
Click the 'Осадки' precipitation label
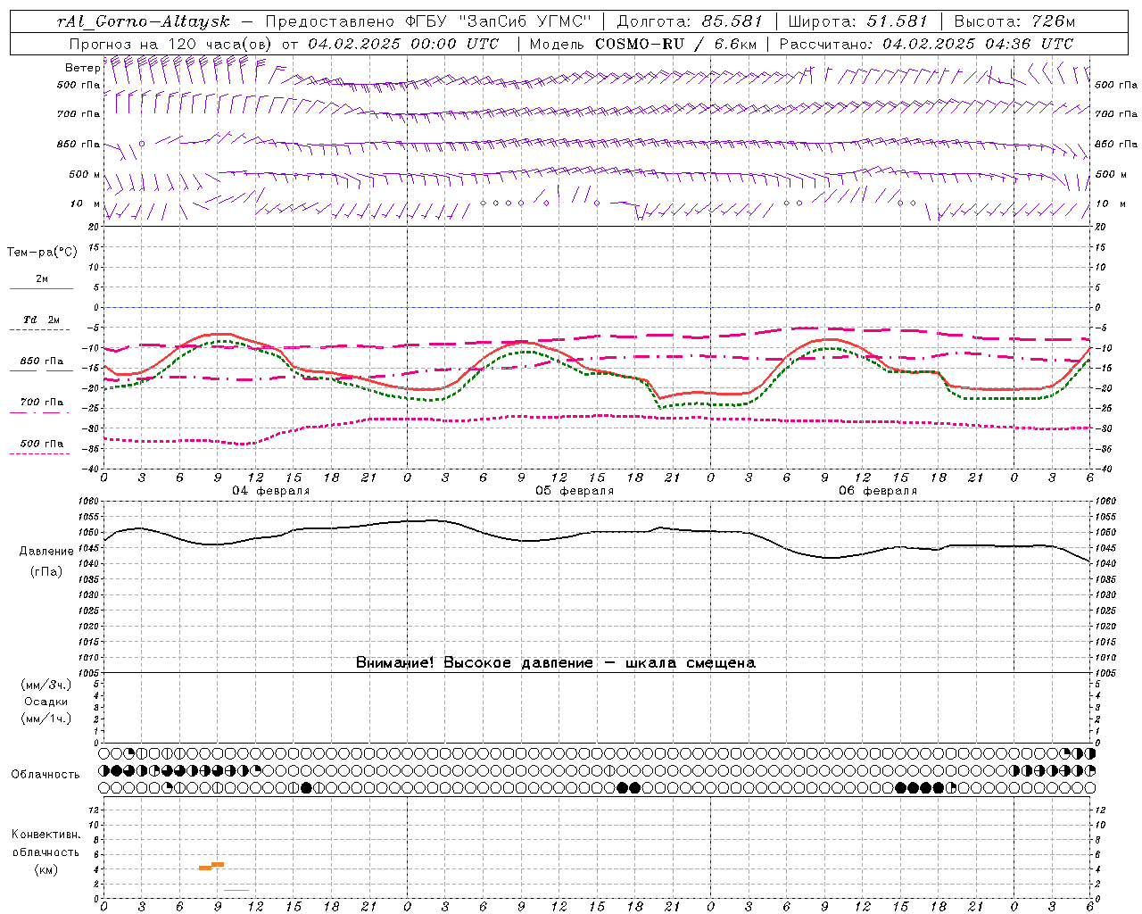(46, 702)
